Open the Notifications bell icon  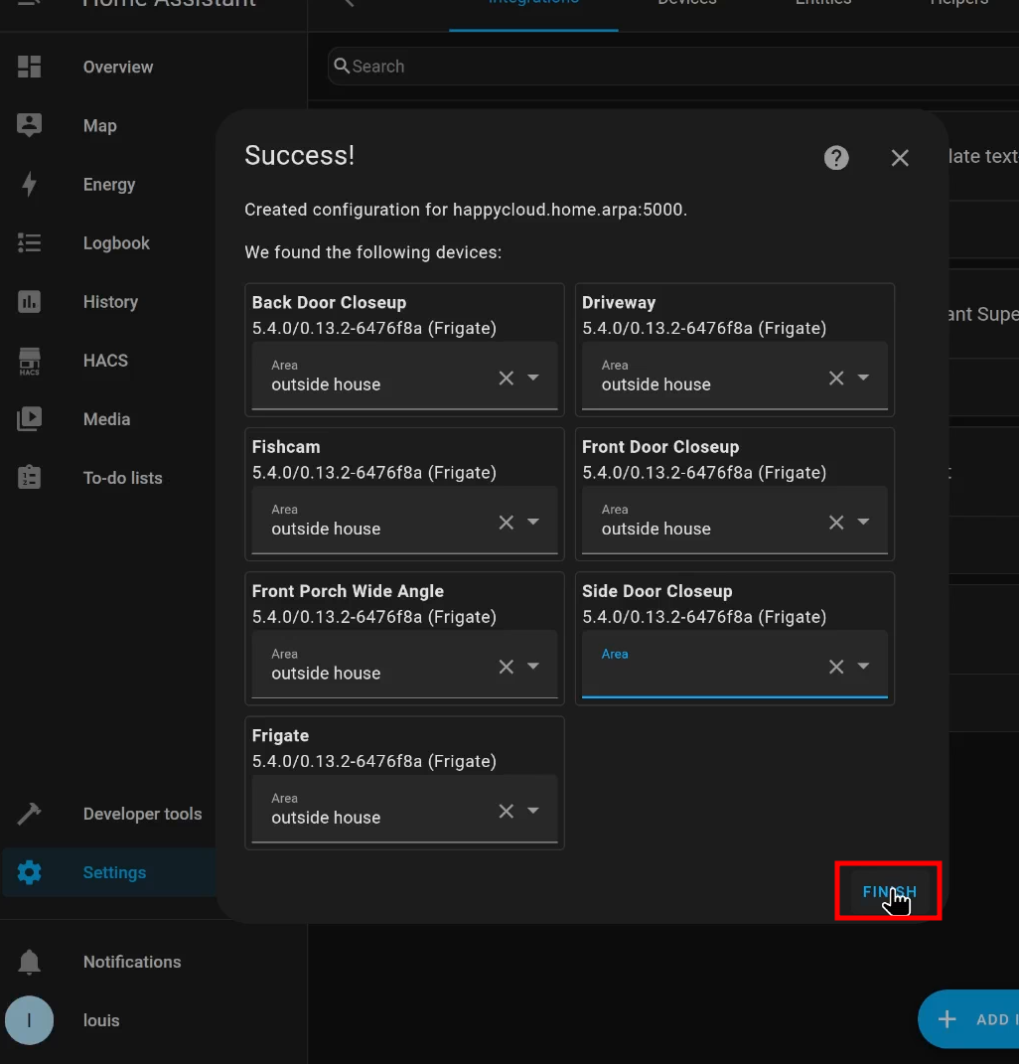[x=29, y=962]
